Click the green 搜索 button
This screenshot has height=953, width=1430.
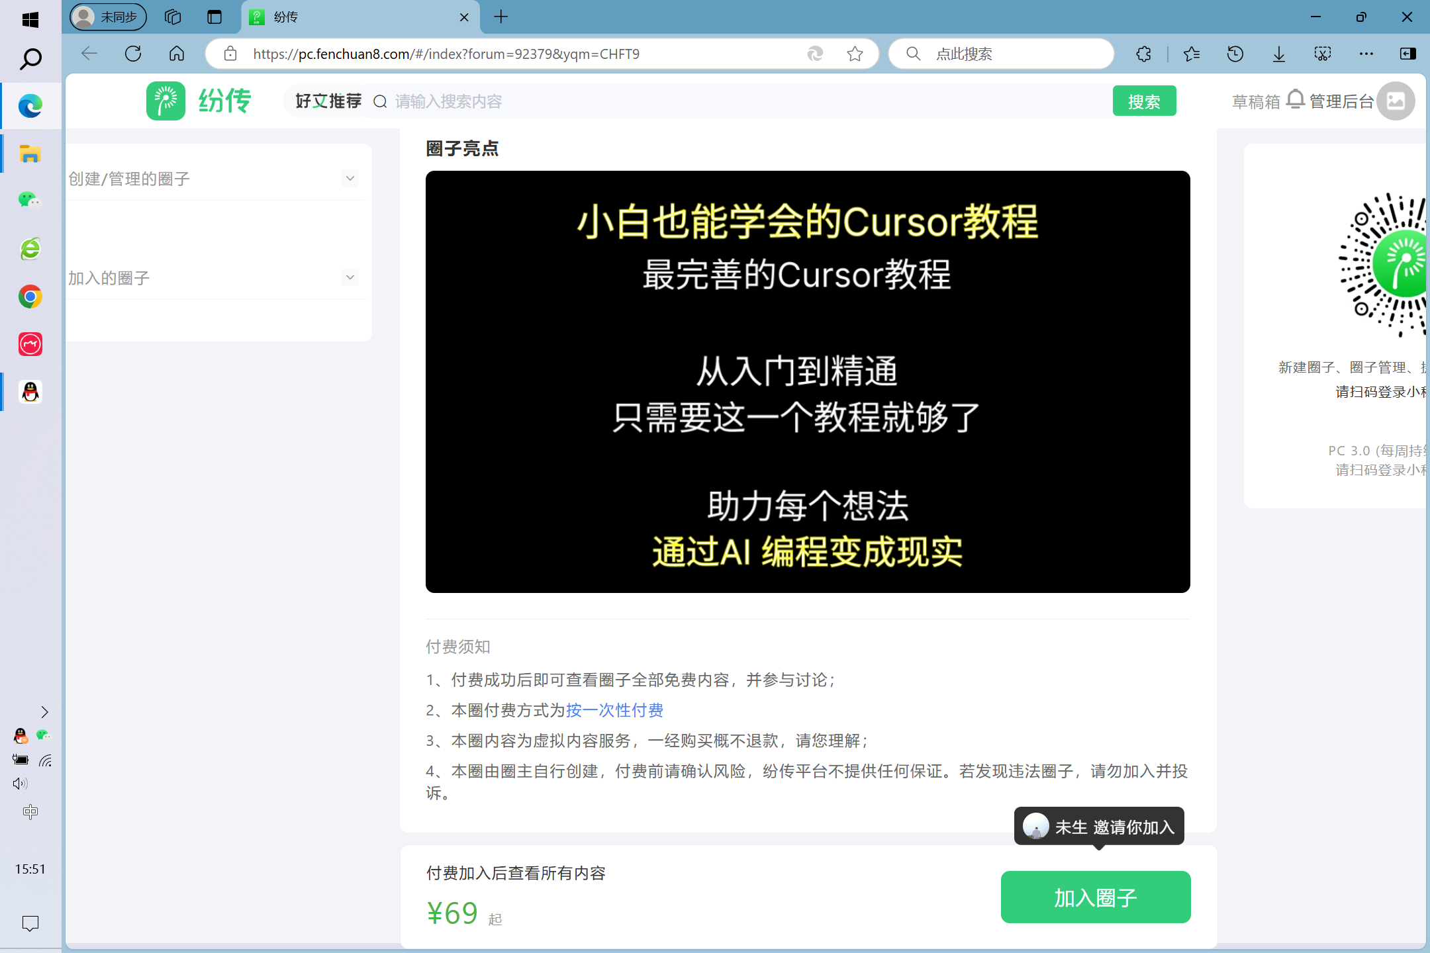point(1144,101)
